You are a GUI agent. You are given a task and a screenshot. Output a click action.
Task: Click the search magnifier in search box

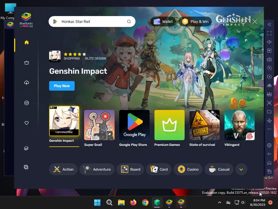(x=129, y=21)
